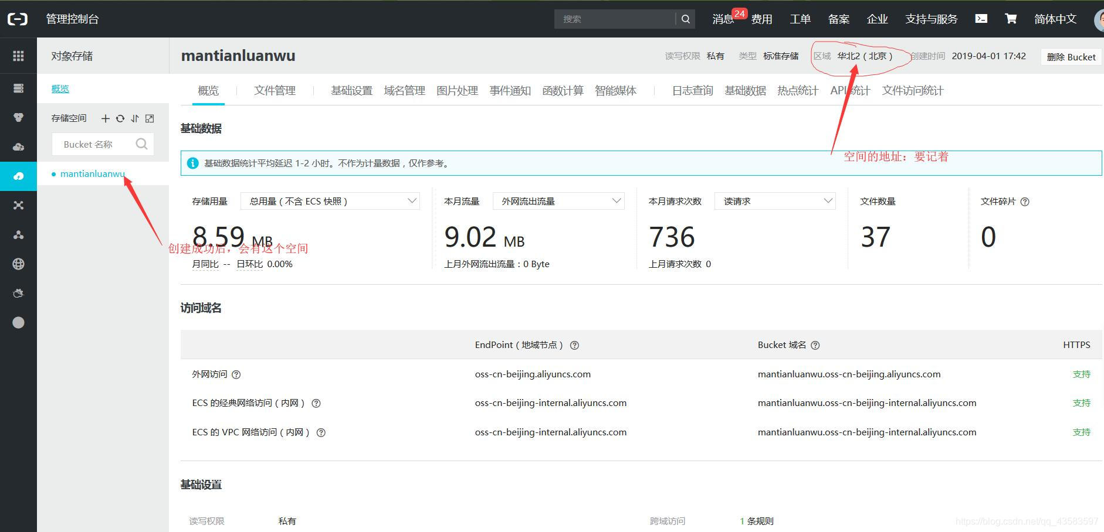
Task: Click 管理控制台 title in header
Action: click(x=72, y=19)
